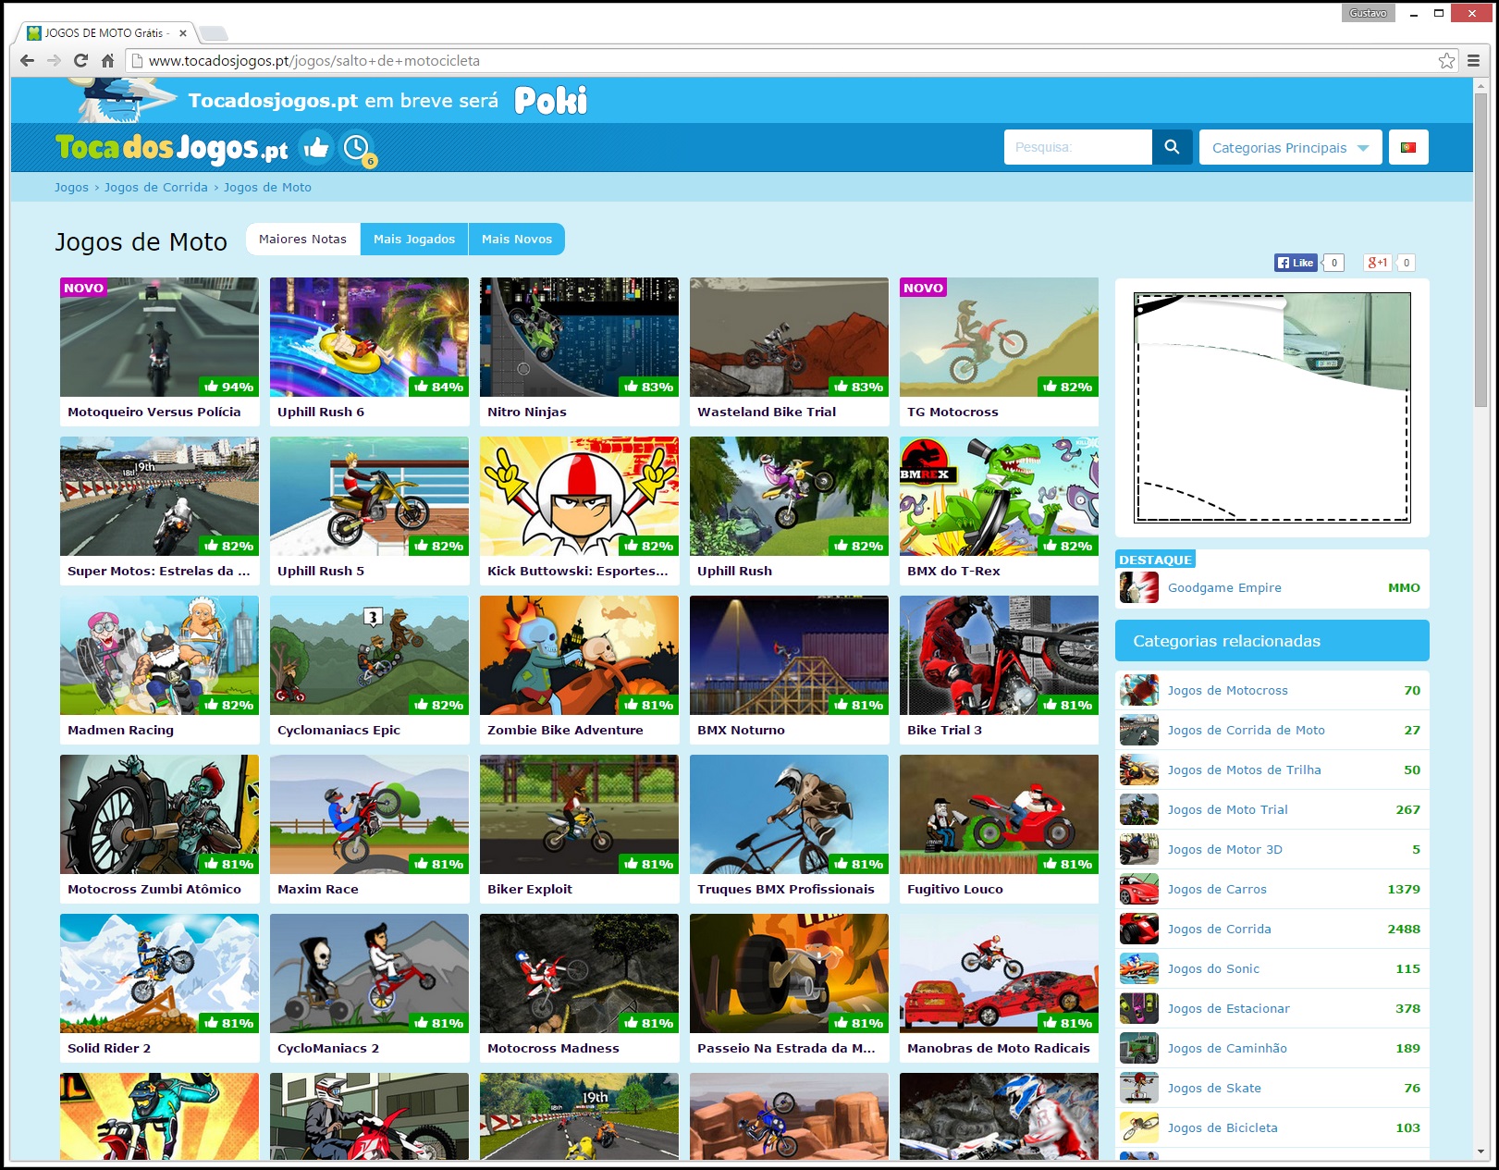
Task: Click the Portugal flag language icon
Action: coord(1408,147)
